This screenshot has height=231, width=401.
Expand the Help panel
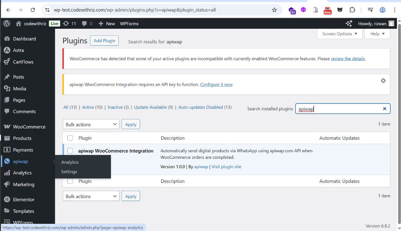pyautogui.click(x=378, y=34)
